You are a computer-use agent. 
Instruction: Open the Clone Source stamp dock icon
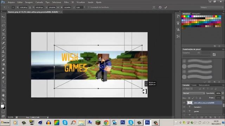point(178,29)
